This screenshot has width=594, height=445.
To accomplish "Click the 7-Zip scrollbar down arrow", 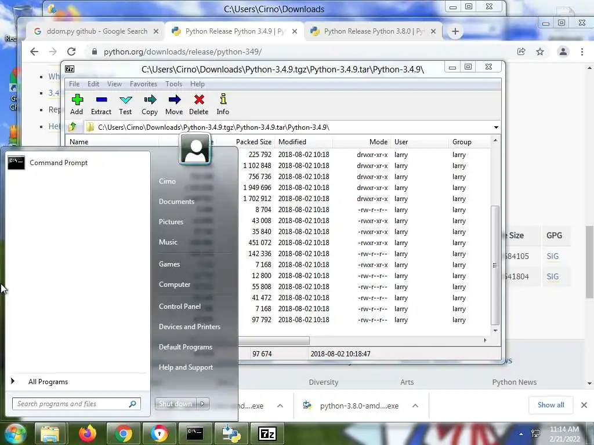I will click(x=495, y=330).
